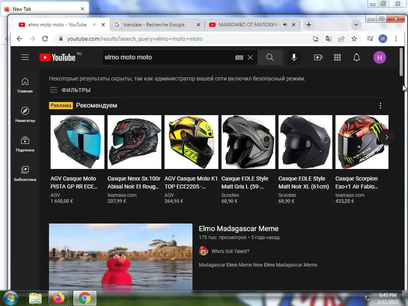Open the YouTube hamburger guide menu

(25, 57)
